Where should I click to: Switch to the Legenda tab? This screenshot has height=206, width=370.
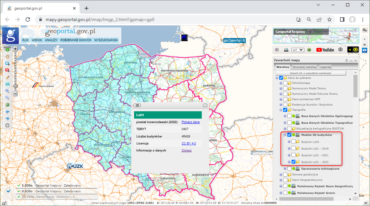[x=325, y=67]
